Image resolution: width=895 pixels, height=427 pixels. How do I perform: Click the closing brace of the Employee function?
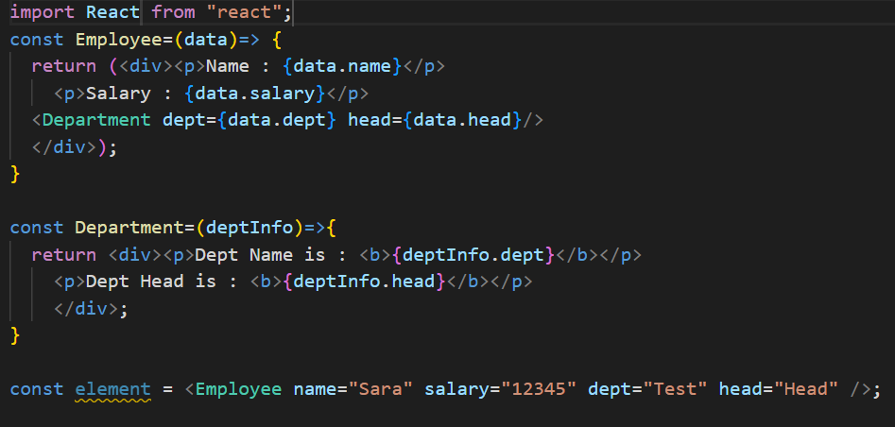15,174
